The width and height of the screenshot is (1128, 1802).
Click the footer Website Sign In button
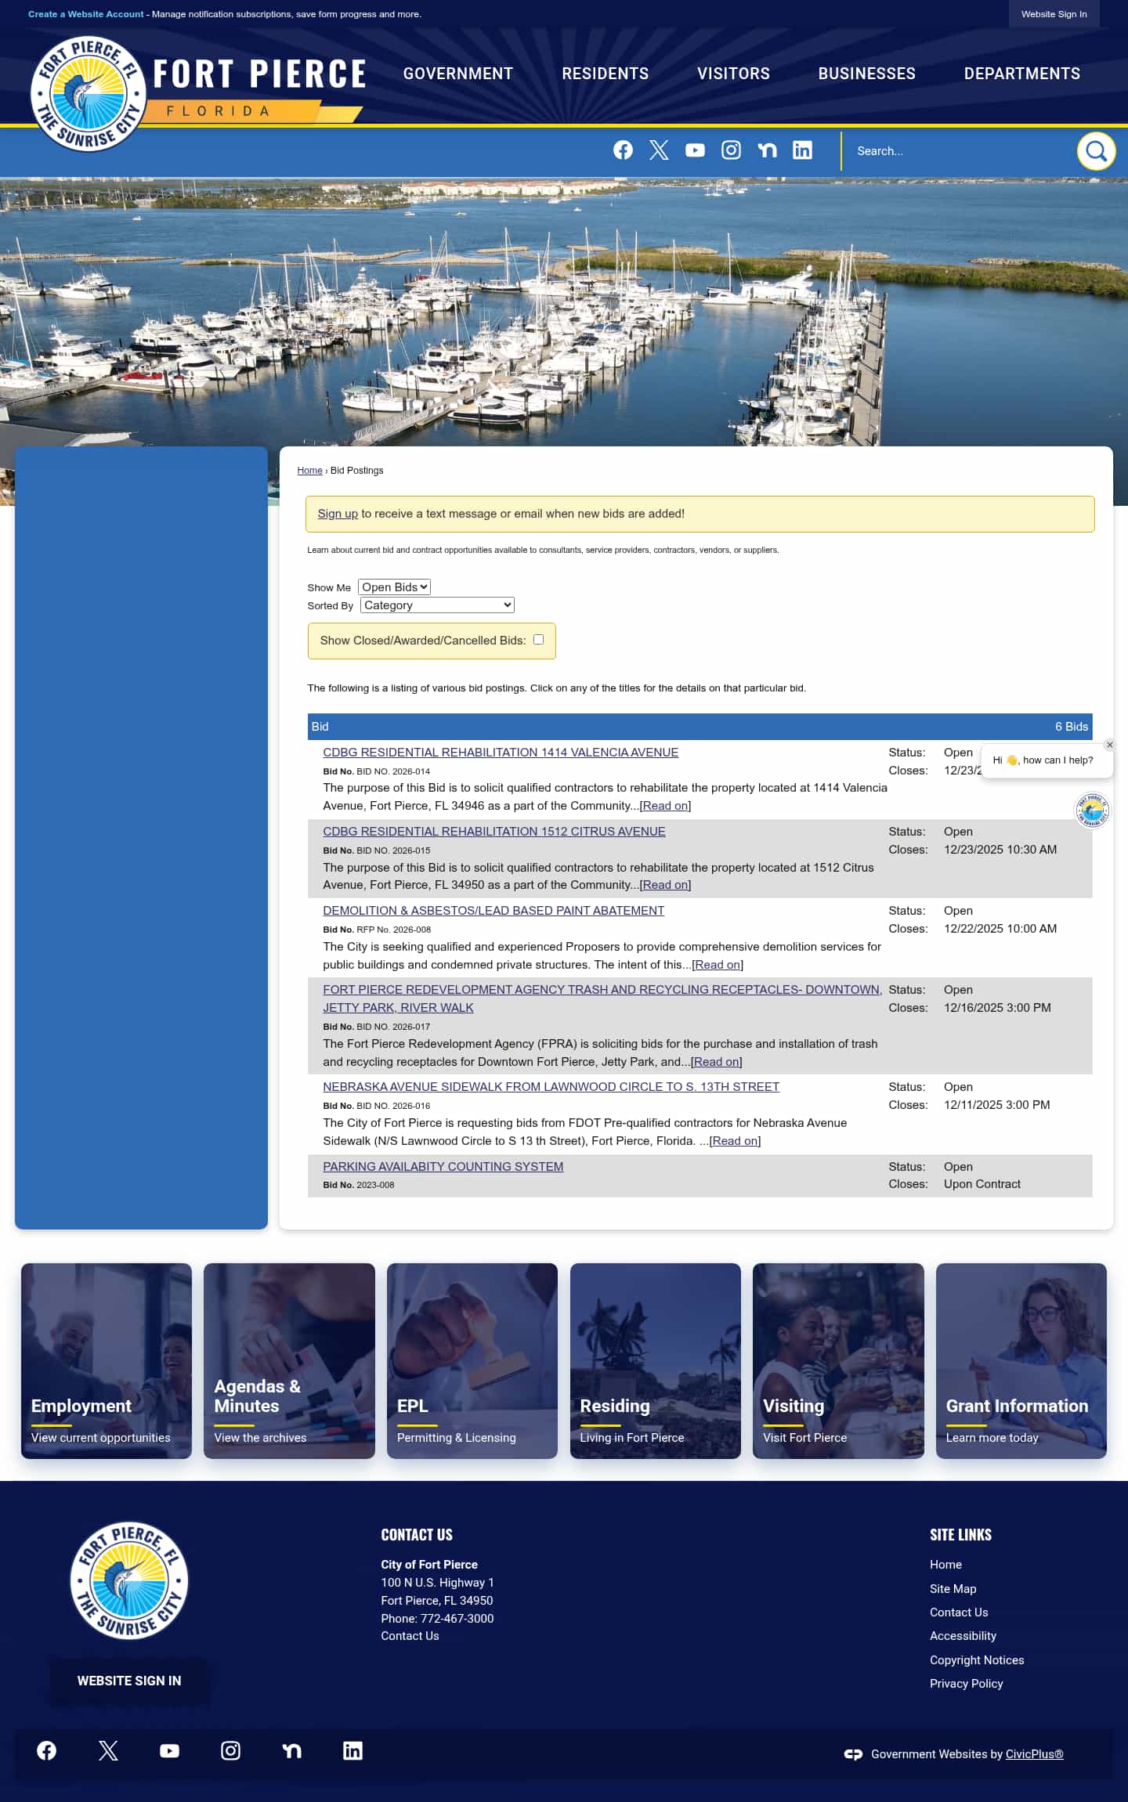(x=129, y=1681)
